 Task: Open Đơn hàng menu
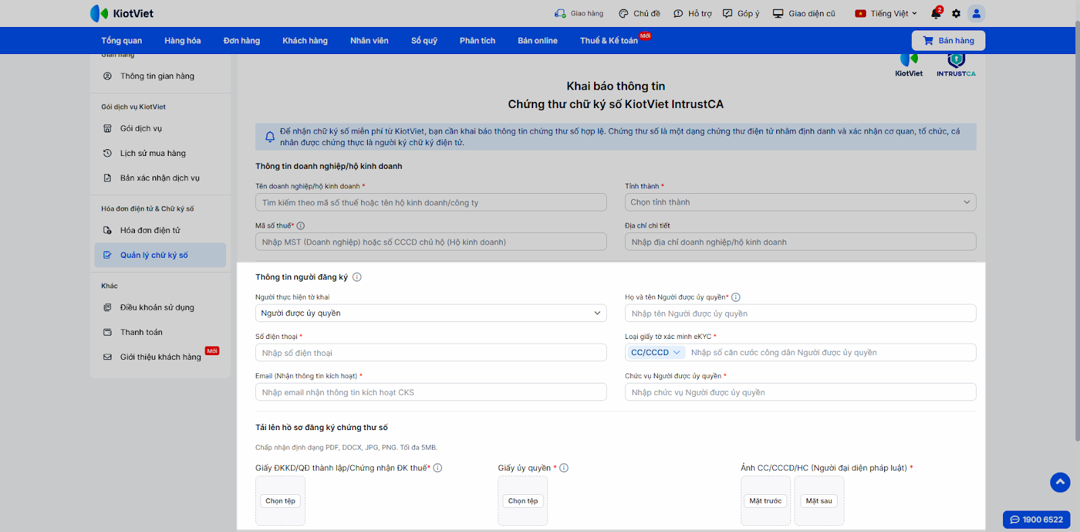[x=242, y=41]
